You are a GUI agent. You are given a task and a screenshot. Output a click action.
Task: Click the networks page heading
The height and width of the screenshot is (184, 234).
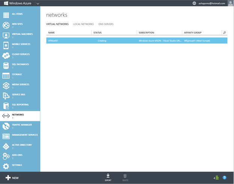coord(57,15)
